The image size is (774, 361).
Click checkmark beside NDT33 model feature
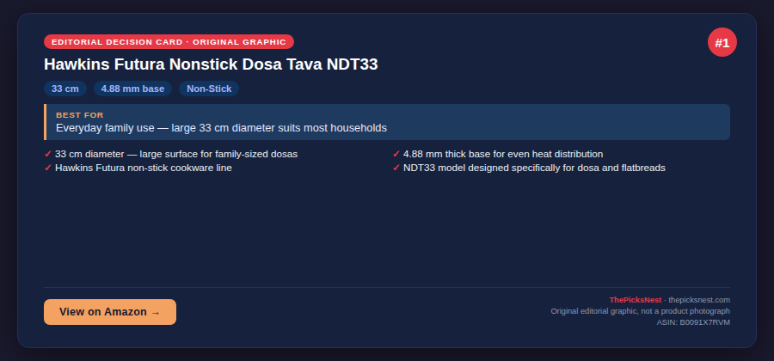pos(396,168)
